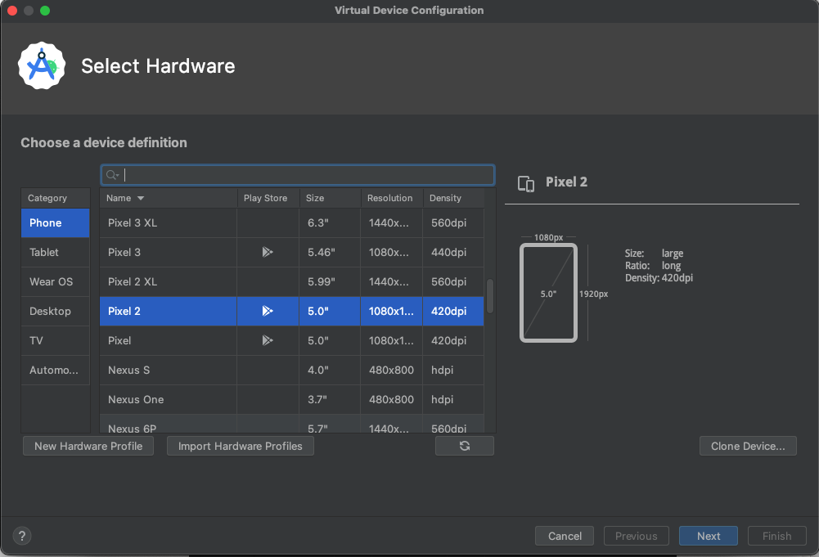
Task: Select the Nexus One device name
Action: point(136,399)
